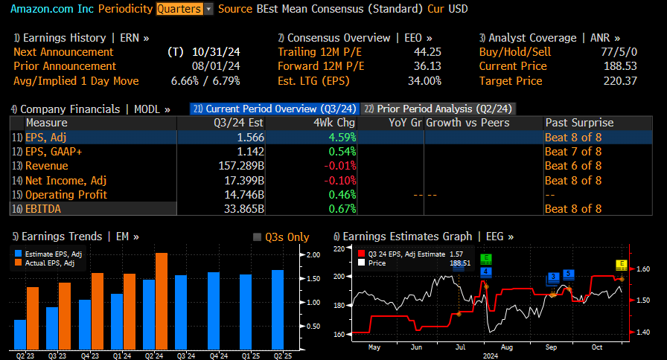The width and height of the screenshot is (667, 360).
Task: Open Company Financials MODL link
Action: click(91, 109)
